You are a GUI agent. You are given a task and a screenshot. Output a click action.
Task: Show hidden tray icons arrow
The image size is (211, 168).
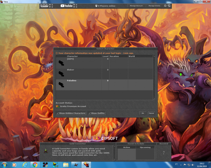pyautogui.click(x=181, y=165)
